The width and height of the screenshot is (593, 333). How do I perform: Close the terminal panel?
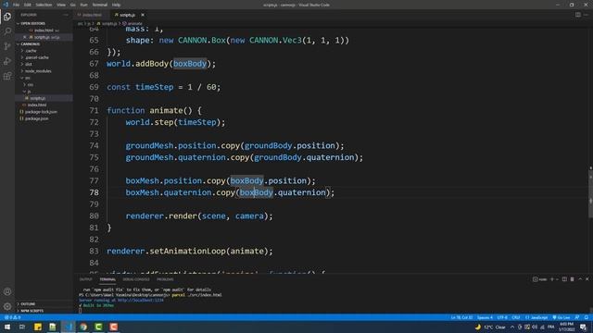tap(587, 279)
